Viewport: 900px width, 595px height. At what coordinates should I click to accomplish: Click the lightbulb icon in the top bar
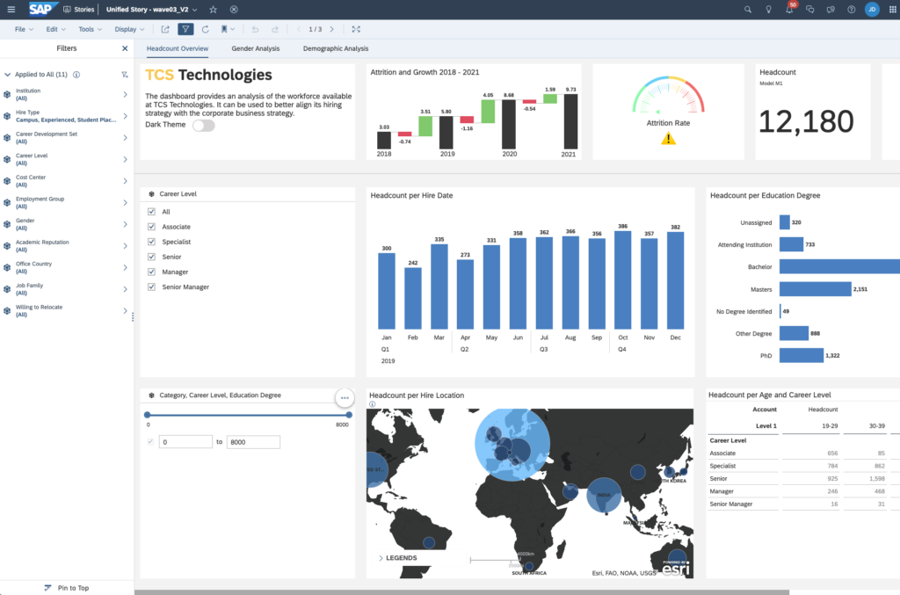[768, 9]
